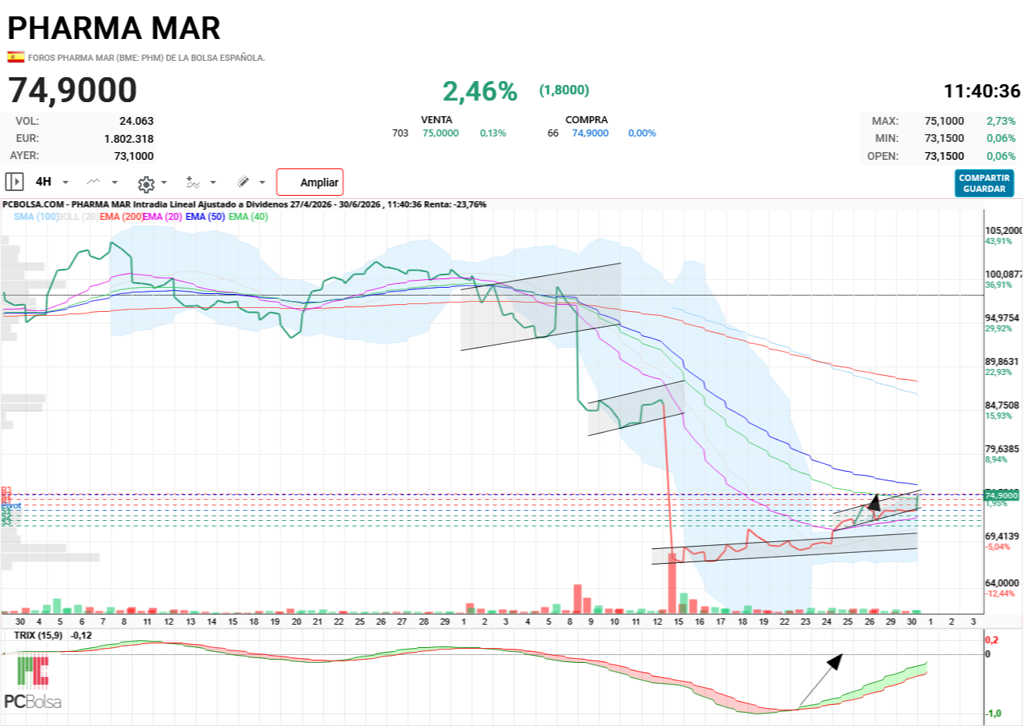Click the Pivot level label
1025x726 pixels.
(11, 506)
